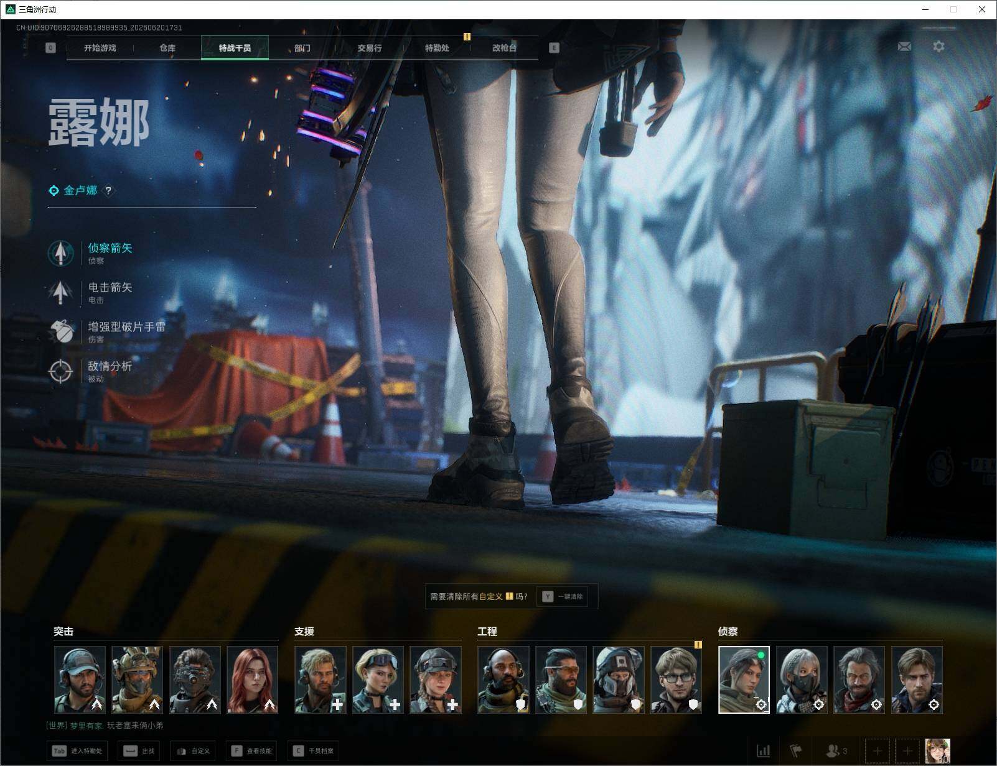Click the 电击箭矢 skill name text
997x766 pixels.
110,287
